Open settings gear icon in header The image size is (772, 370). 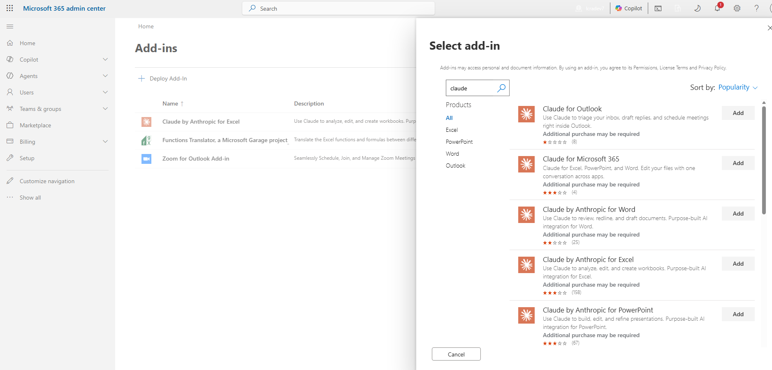737,8
